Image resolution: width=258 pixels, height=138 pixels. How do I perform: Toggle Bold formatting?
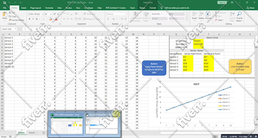tap(30, 19)
